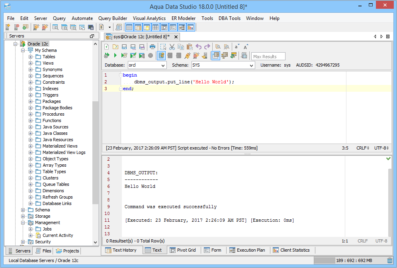This screenshot has width=397, height=268.
Task: Click the green Execute play button
Action: 115,56
